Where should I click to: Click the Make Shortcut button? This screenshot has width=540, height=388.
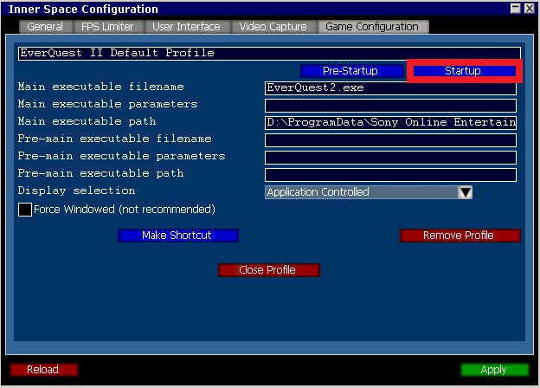(177, 236)
